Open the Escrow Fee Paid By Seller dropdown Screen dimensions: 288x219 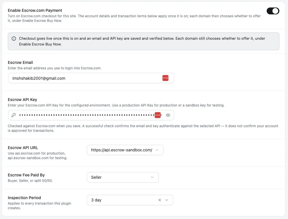coord(123,177)
